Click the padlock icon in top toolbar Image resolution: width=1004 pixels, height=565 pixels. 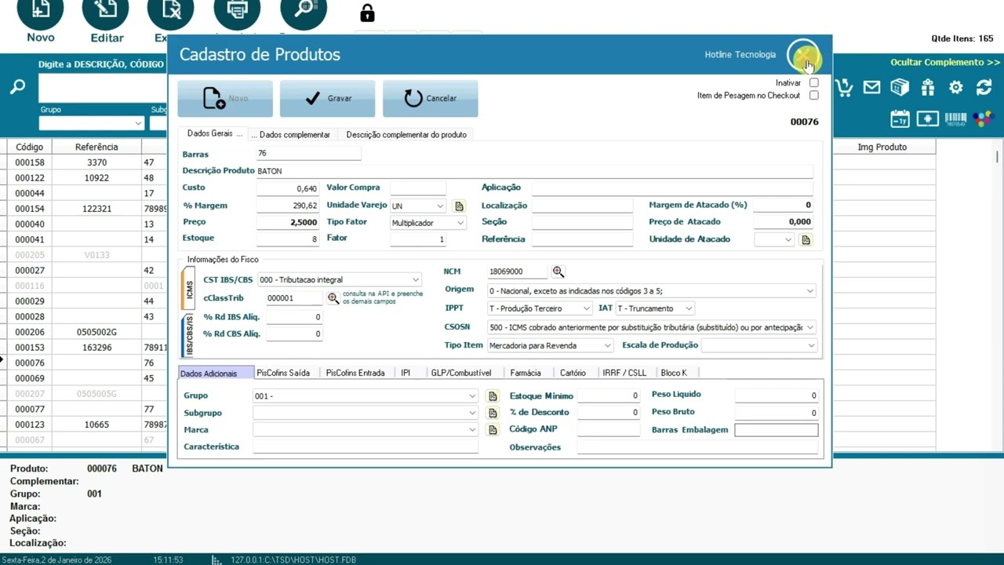tap(367, 13)
